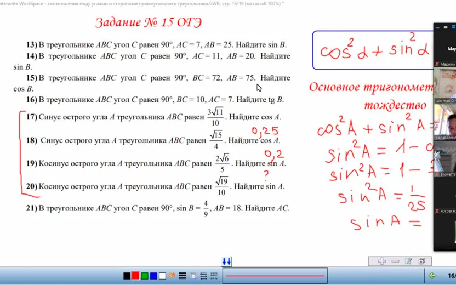This screenshot has height=285, width=456.
Task: Minimize the video panel
Action: click(438, 27)
